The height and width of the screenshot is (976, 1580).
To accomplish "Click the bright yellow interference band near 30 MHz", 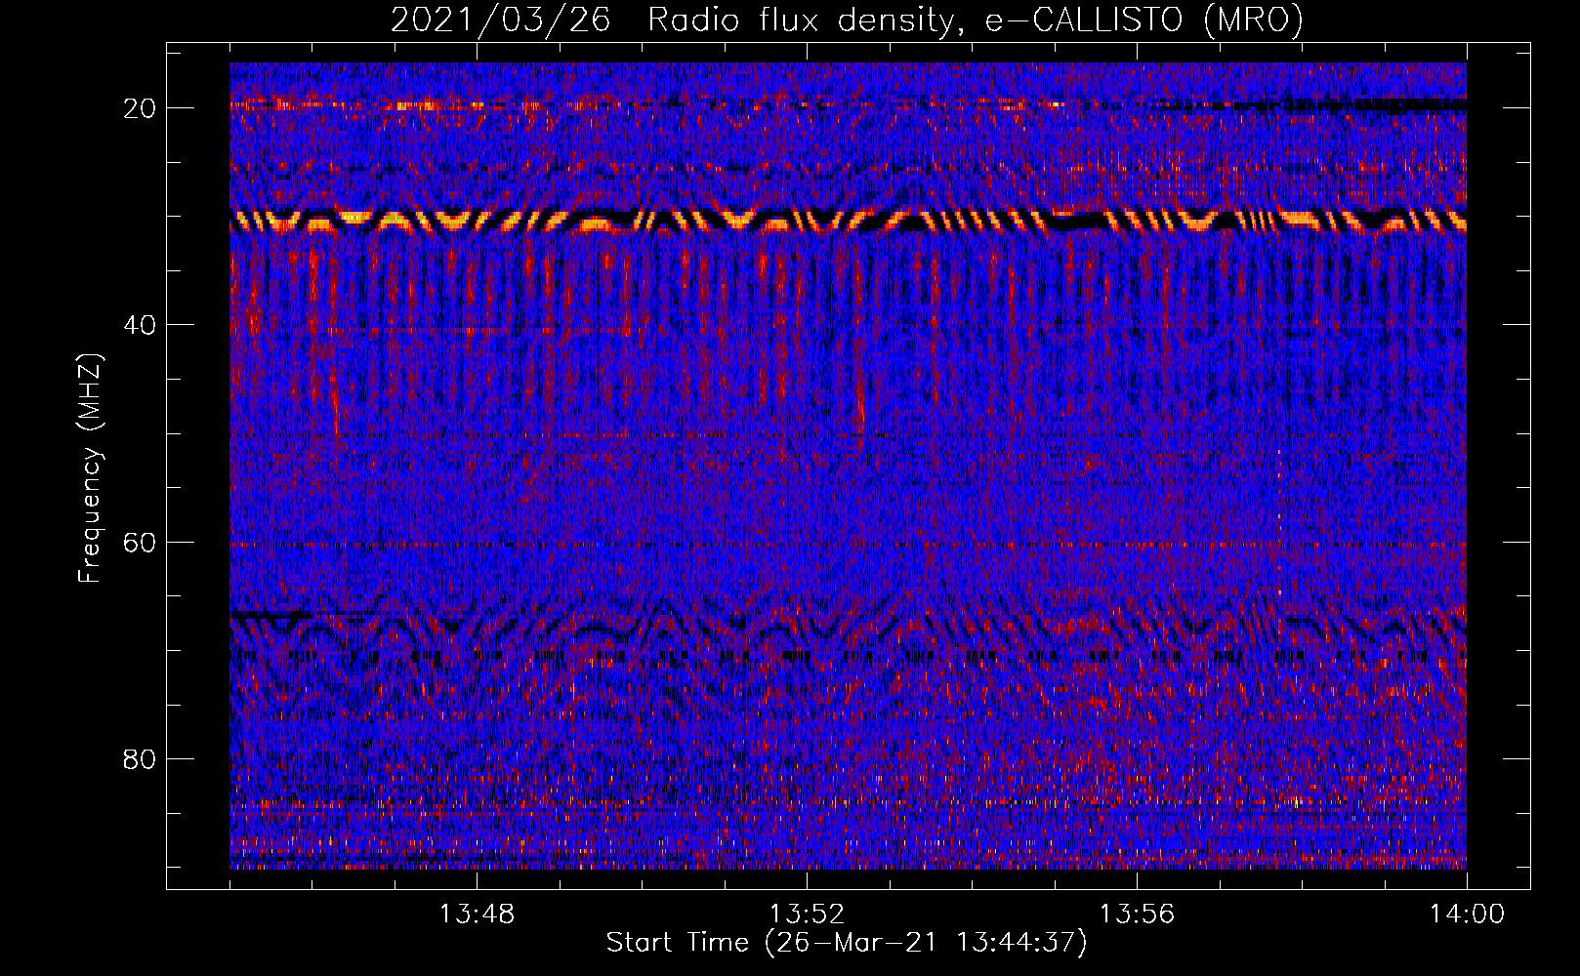I will [848, 222].
